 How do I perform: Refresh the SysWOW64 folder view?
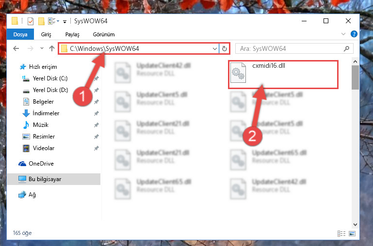coord(224,49)
